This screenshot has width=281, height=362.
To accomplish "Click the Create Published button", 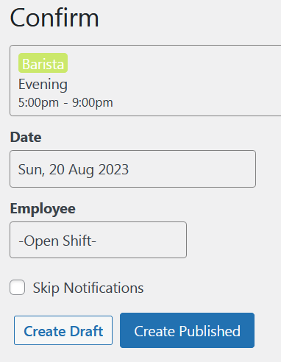I will [x=187, y=330].
